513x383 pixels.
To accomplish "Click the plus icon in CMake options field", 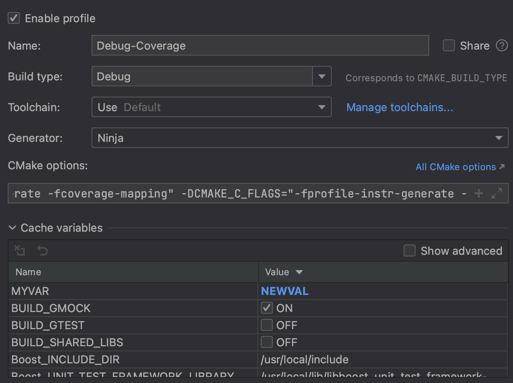I will [x=478, y=193].
